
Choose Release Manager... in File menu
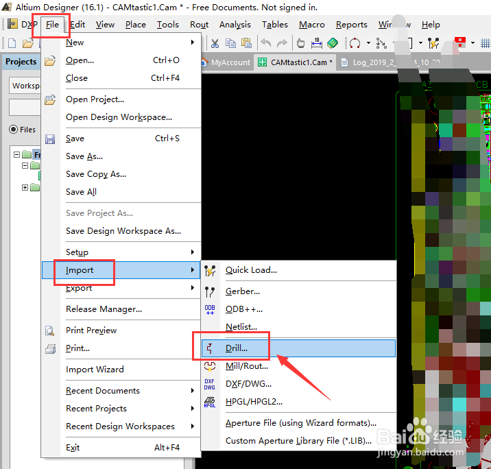point(121,309)
